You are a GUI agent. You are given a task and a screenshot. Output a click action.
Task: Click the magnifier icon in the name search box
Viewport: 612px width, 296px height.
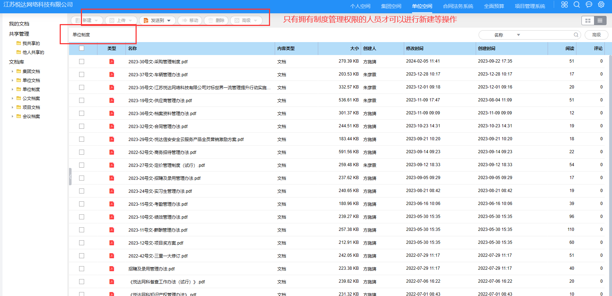click(576, 35)
